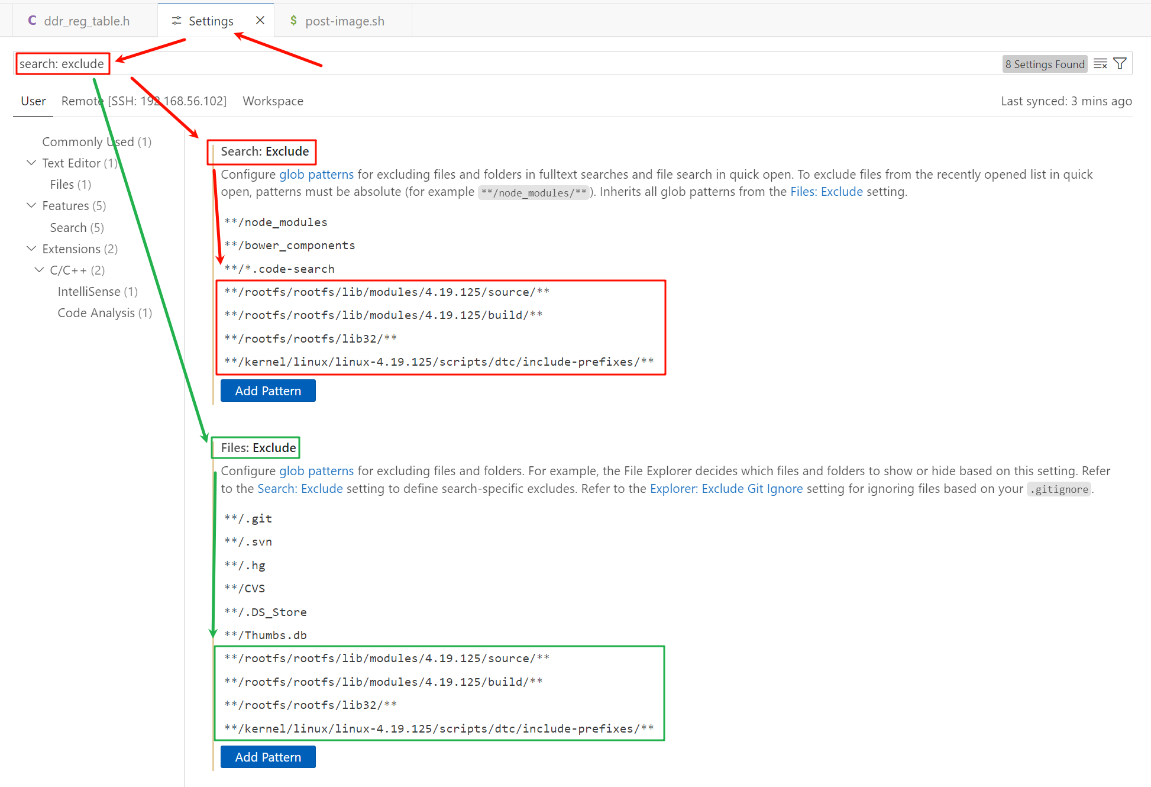Select the IntelliSense tree item
Image resolution: width=1151 pixels, height=787 pixels.
point(98,292)
